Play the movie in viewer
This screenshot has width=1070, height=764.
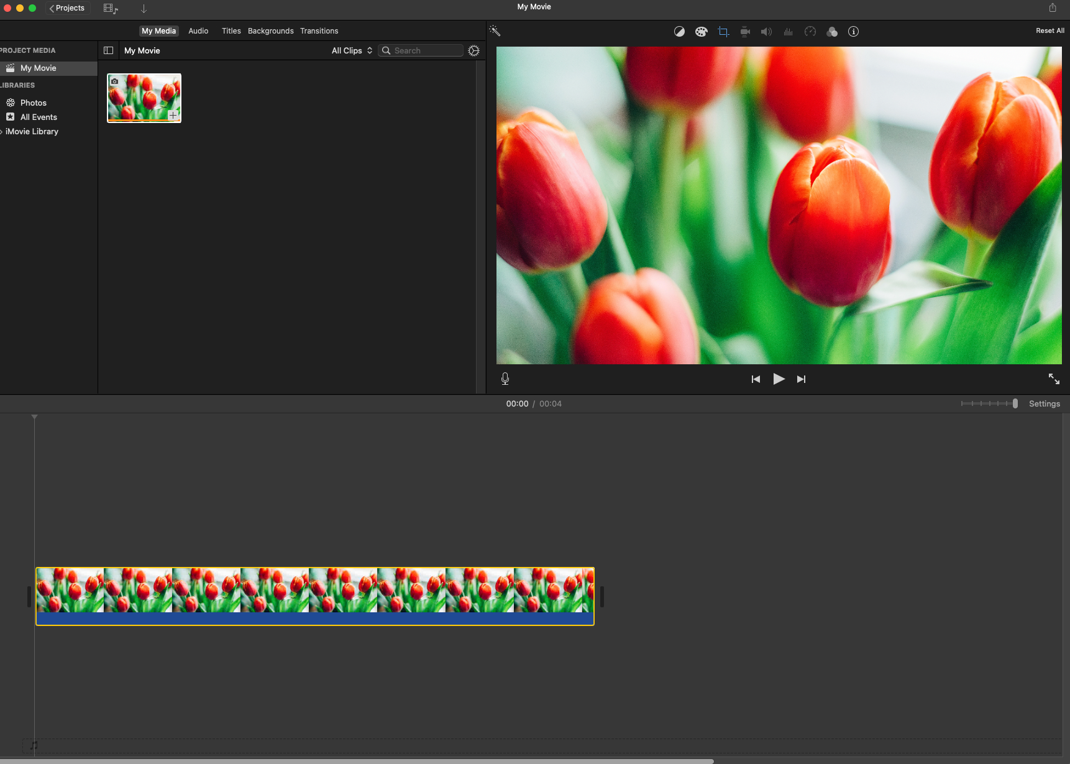click(779, 379)
